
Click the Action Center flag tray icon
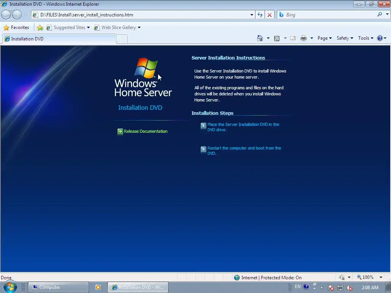click(331, 288)
